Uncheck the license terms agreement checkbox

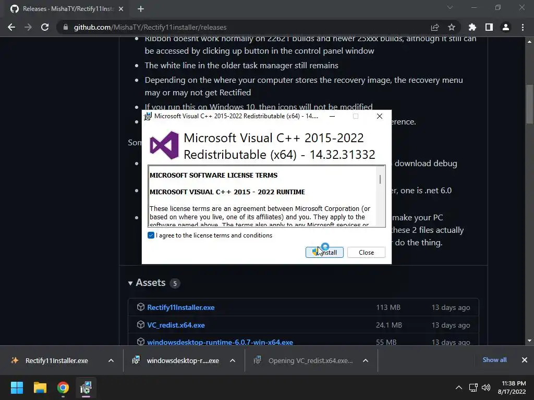pos(151,235)
